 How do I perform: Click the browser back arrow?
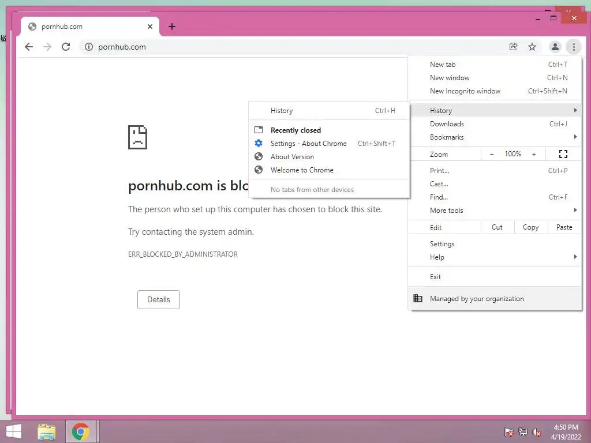(x=29, y=47)
